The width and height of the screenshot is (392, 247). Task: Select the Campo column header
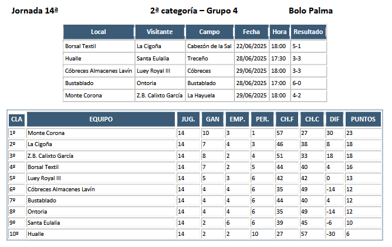[209, 32]
